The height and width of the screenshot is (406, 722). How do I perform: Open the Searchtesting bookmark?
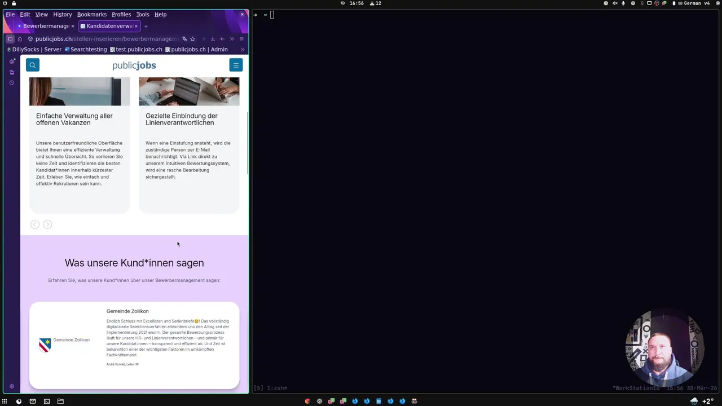[x=86, y=49]
